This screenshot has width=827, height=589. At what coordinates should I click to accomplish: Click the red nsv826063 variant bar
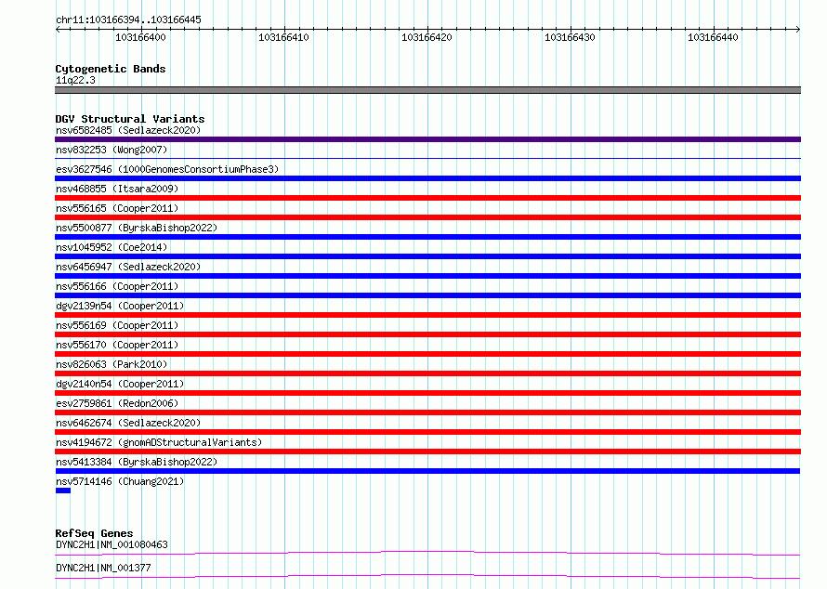pos(427,373)
